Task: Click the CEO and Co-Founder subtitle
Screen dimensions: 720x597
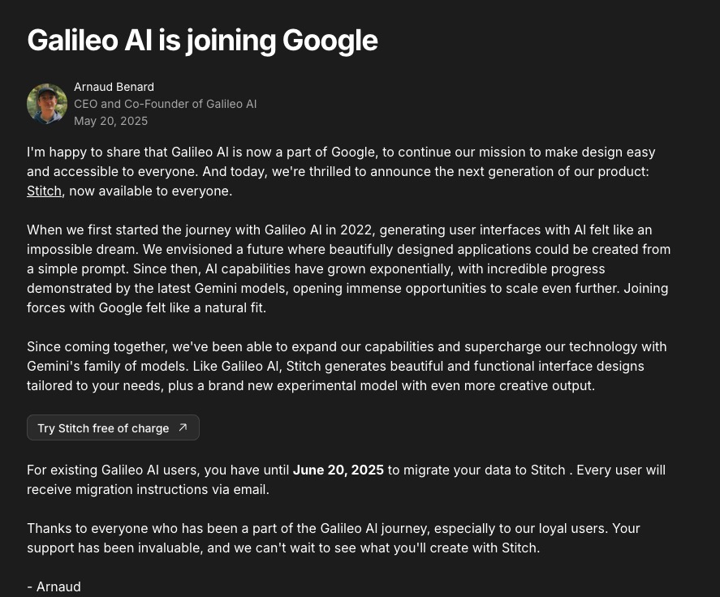Action: point(166,104)
